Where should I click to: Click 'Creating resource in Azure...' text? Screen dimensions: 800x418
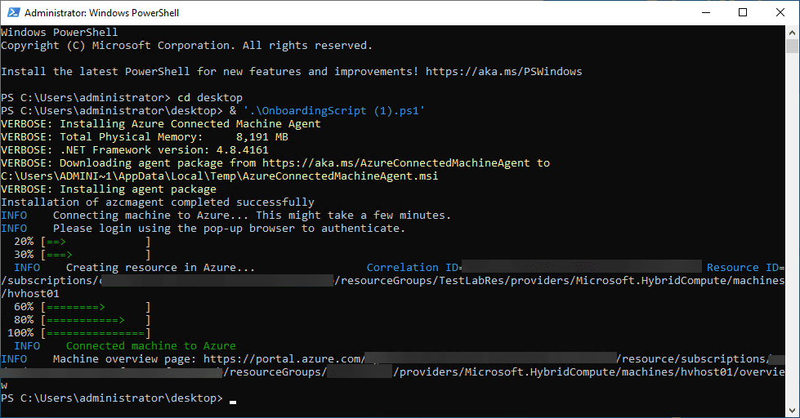(x=160, y=267)
